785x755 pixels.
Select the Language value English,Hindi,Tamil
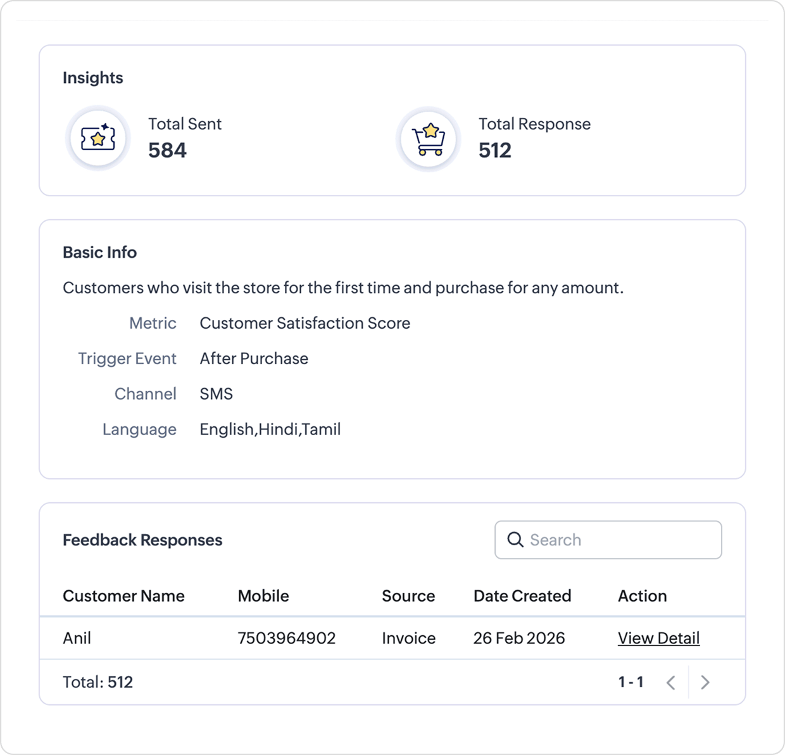click(x=270, y=429)
